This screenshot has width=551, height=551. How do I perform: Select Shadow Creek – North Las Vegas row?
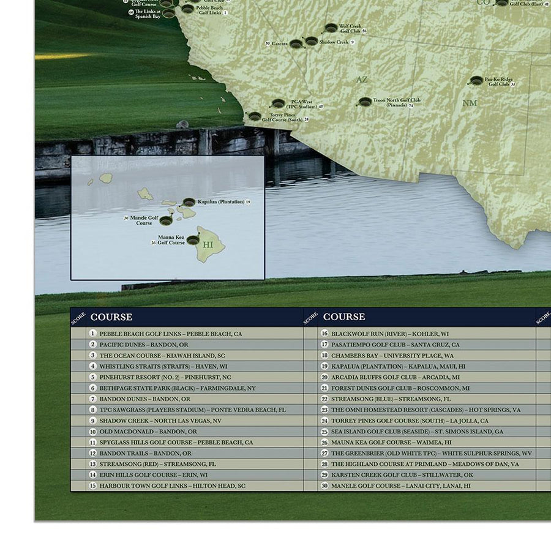click(187, 421)
